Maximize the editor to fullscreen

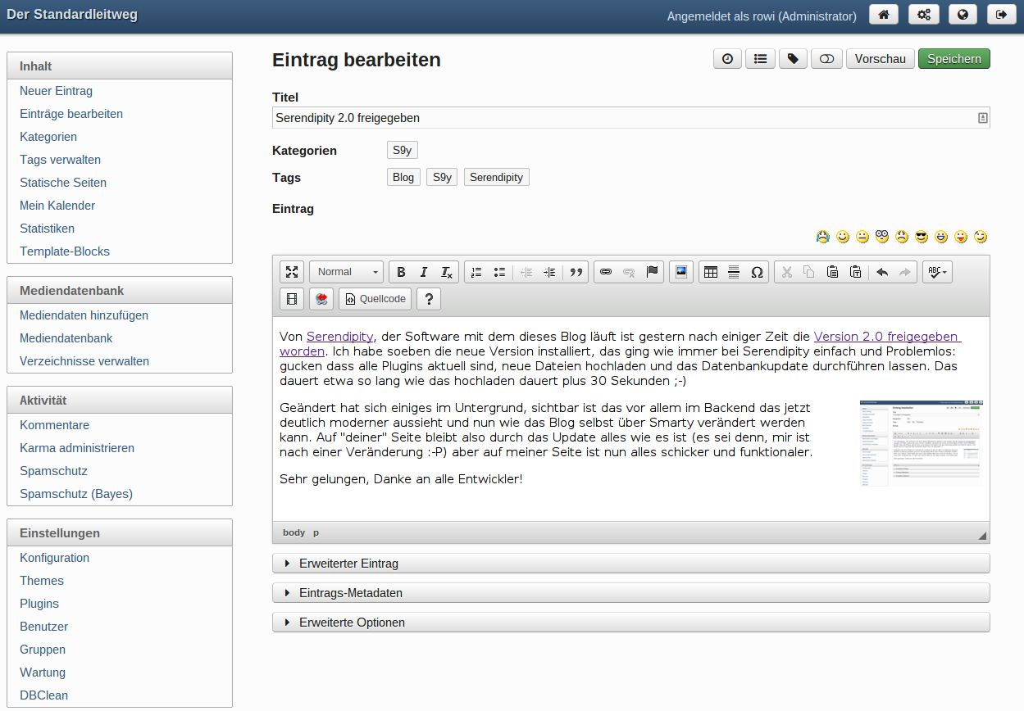point(292,273)
